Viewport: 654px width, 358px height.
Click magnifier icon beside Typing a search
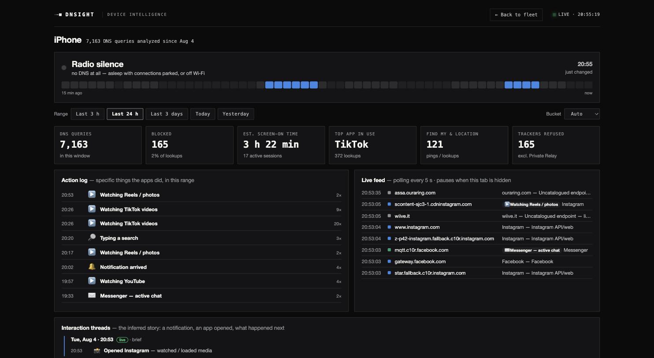(x=92, y=238)
